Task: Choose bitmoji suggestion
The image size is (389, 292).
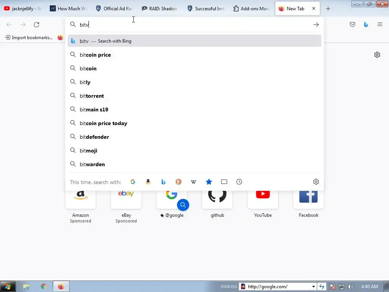Action: (194, 151)
